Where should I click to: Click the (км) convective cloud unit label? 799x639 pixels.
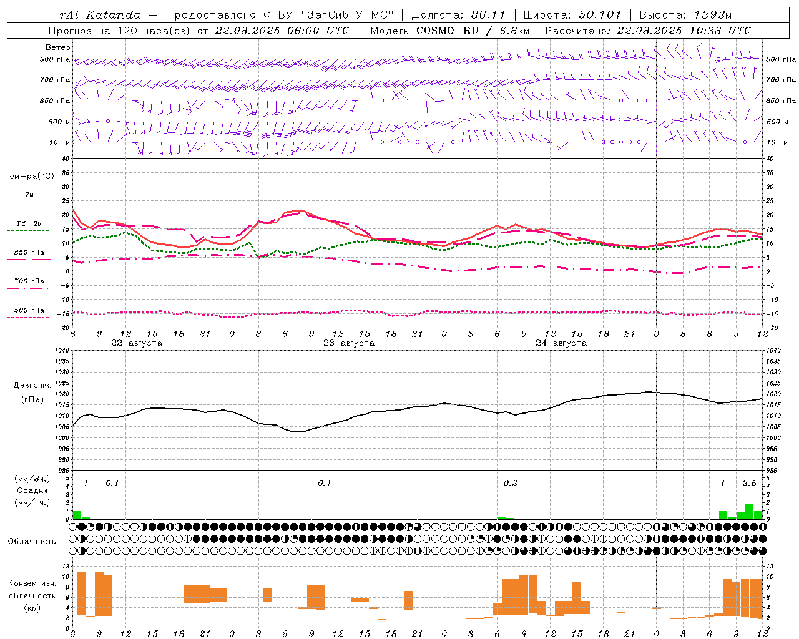(x=32, y=608)
